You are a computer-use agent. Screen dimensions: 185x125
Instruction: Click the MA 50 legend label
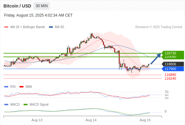tap(60, 27)
